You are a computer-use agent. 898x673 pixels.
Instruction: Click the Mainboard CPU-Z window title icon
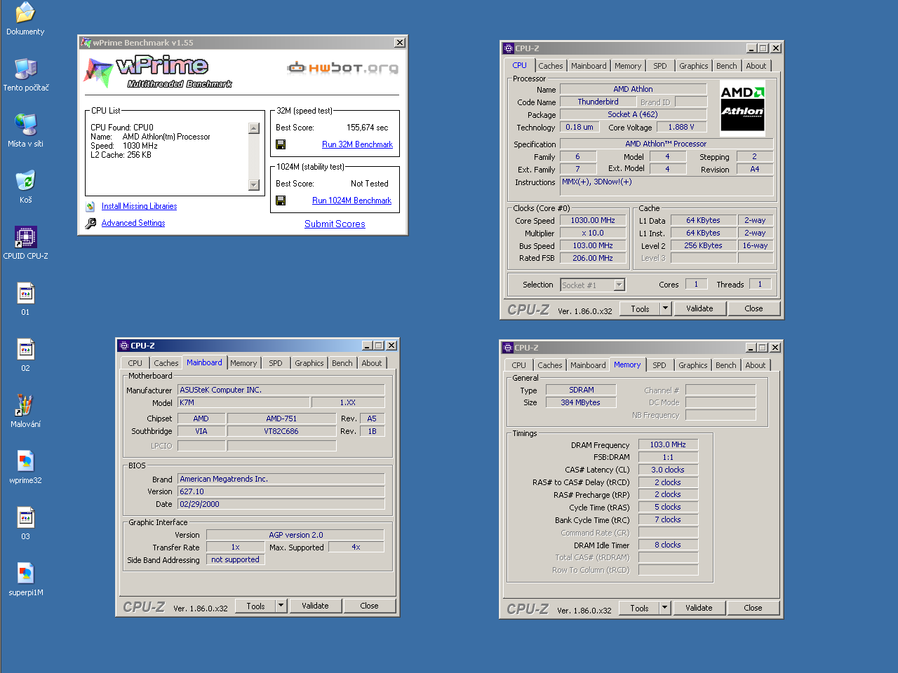[124, 346]
